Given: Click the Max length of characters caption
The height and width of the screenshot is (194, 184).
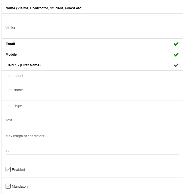Looking at the screenshot, I should [25, 136].
